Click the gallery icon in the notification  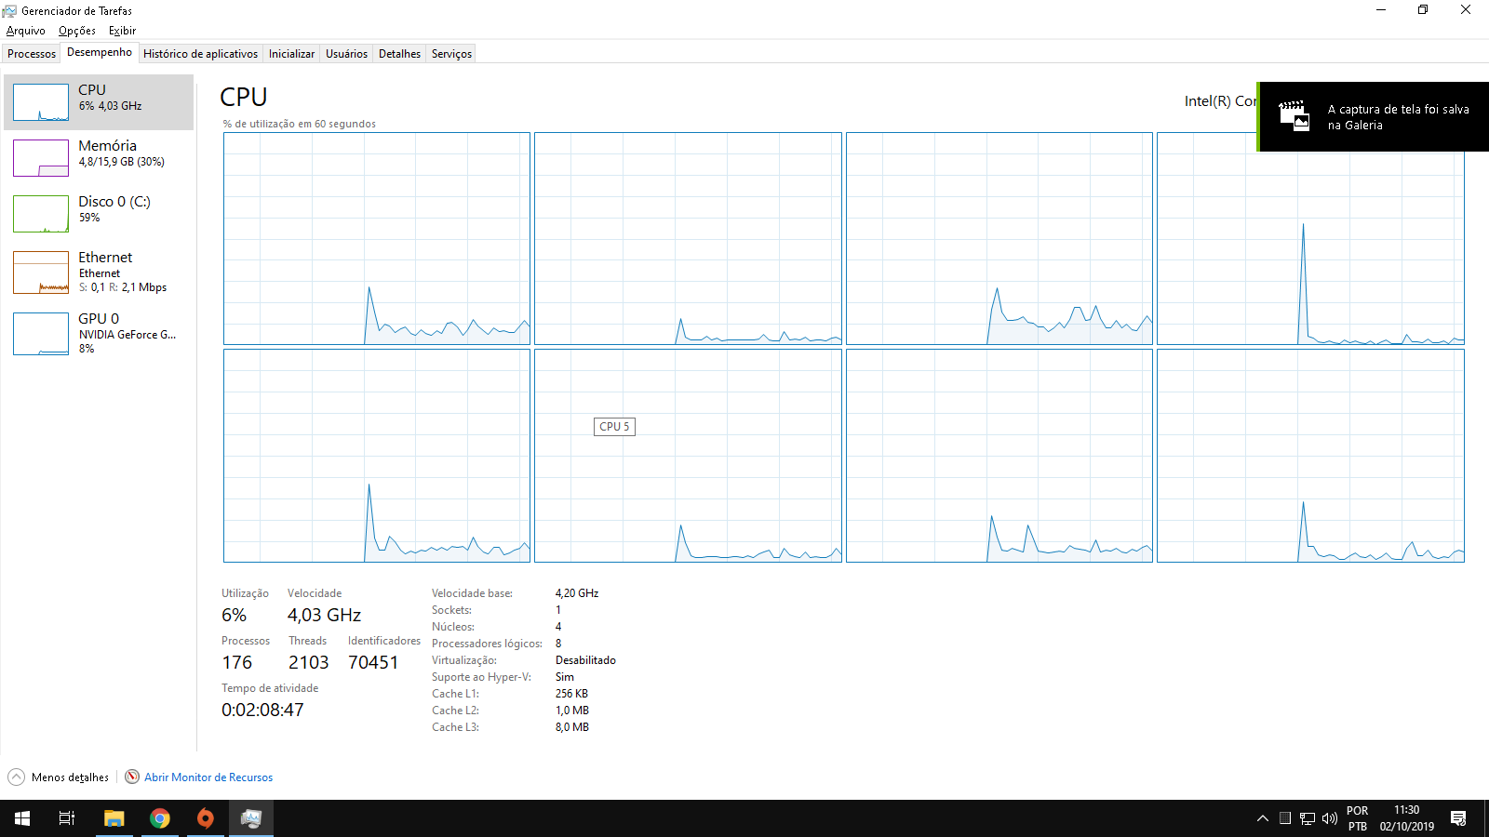pos(1294,116)
